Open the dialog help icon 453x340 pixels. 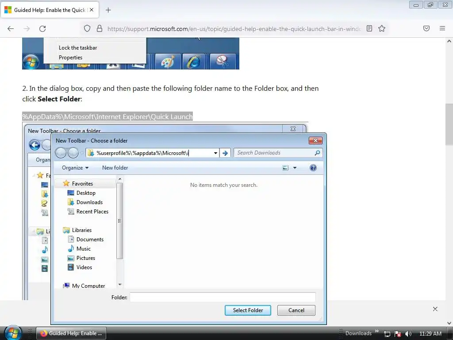tap(313, 168)
